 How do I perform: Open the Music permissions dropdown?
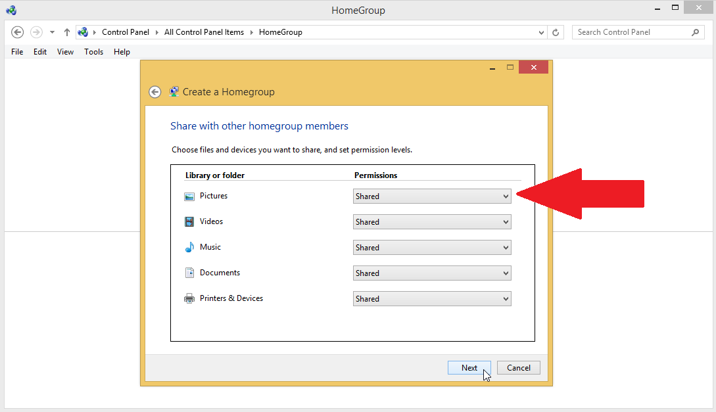click(431, 247)
